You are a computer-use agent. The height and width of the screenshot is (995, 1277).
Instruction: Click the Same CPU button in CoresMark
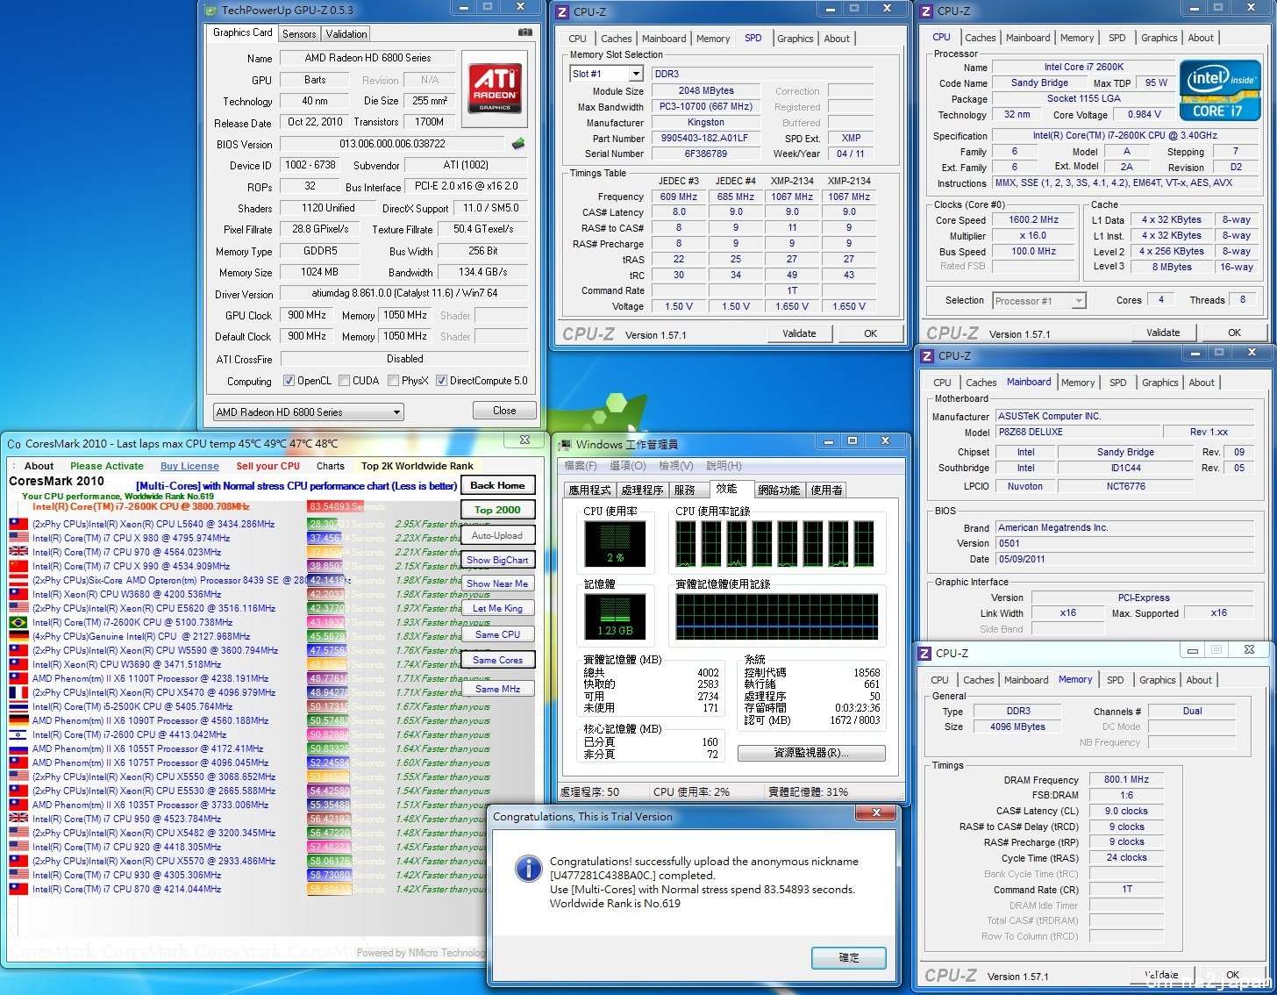coord(497,634)
